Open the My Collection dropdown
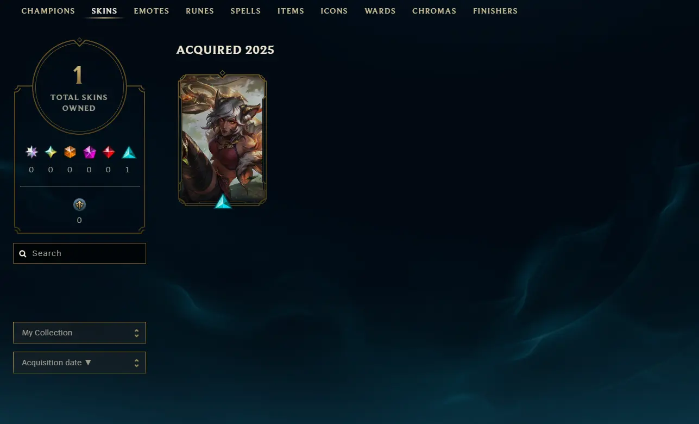The width and height of the screenshot is (699, 424). [79, 333]
